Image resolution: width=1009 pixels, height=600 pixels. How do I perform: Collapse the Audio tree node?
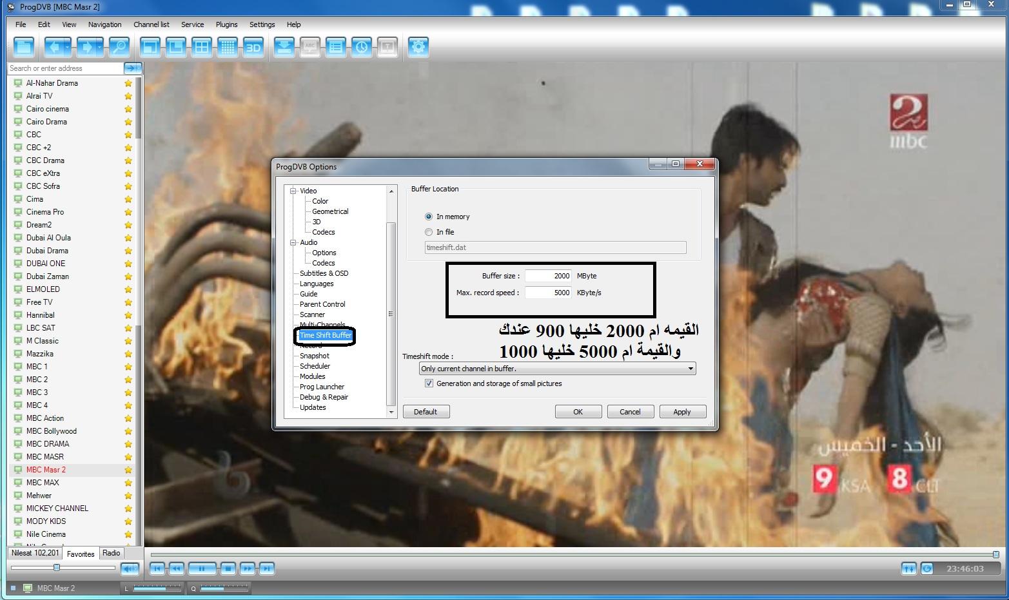[293, 242]
